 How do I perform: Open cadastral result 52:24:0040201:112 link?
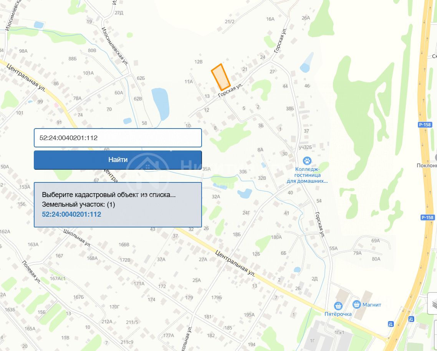point(71,214)
